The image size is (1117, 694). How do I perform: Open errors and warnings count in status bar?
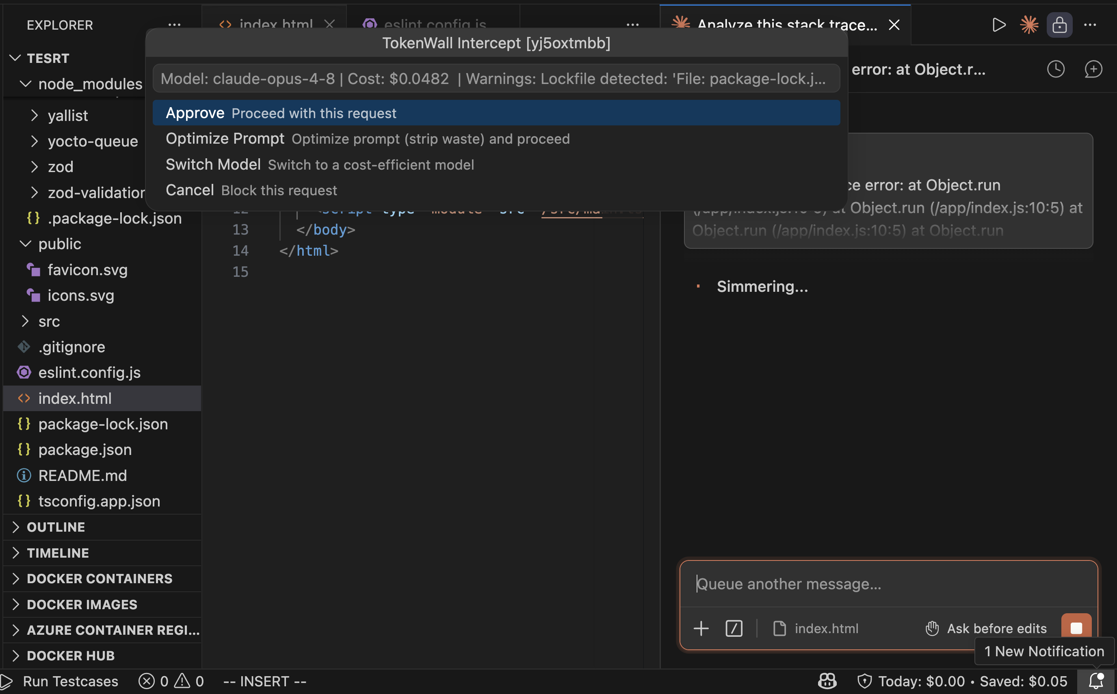(171, 681)
